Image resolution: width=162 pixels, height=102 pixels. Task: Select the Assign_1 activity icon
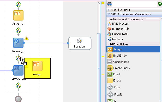pos(18,15)
